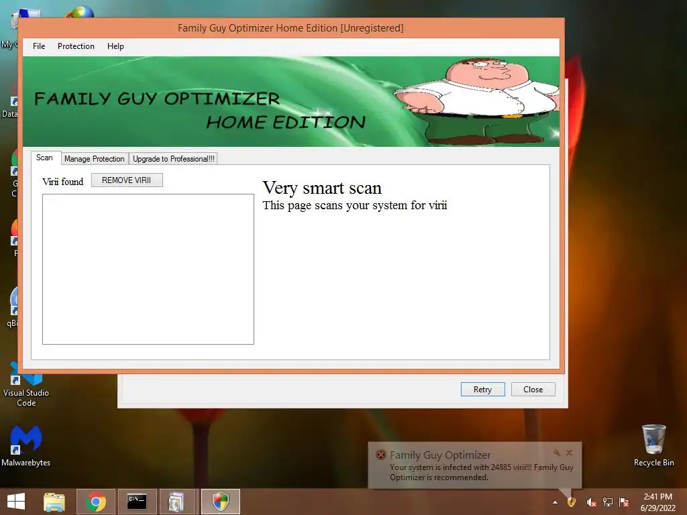The height and width of the screenshot is (515, 687).
Task: Click the shield tray icon
Action: click(572, 502)
